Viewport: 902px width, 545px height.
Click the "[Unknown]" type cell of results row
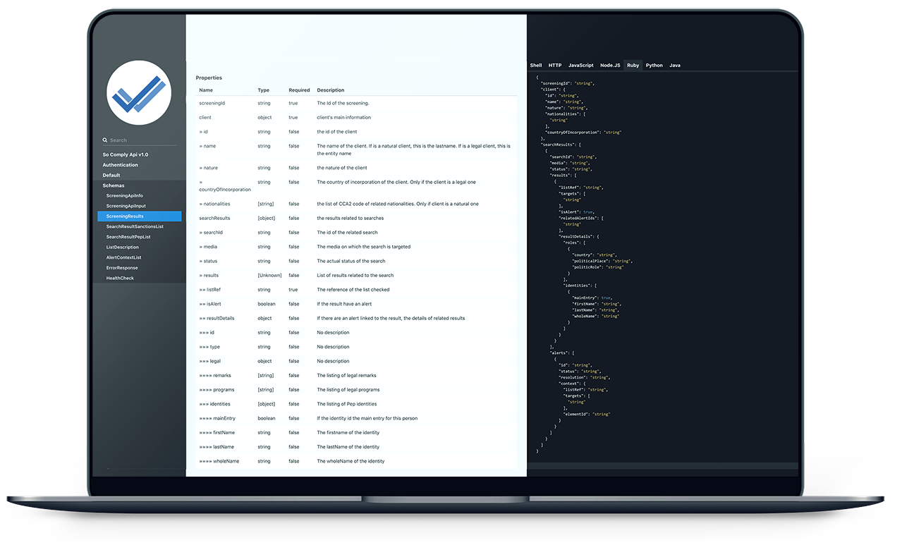(269, 276)
